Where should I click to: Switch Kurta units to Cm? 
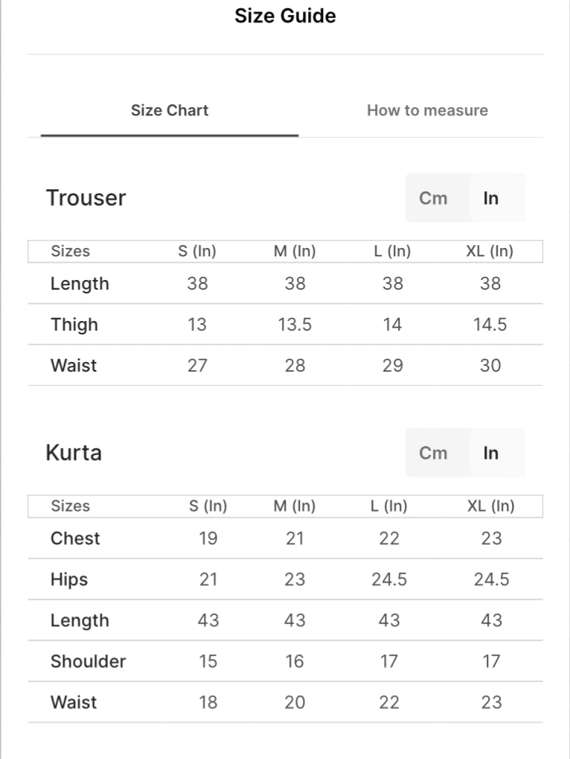pos(433,453)
